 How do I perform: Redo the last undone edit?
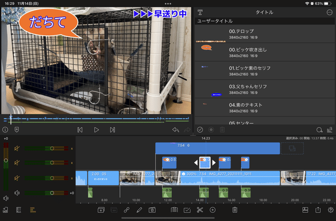187,130
